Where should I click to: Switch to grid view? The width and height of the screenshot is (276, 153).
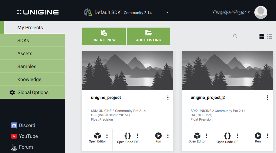tap(262, 36)
